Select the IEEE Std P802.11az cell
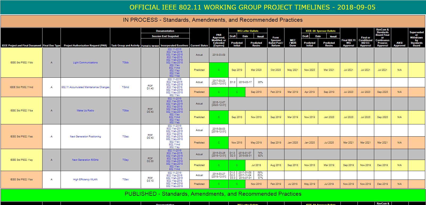The image size is (426, 205). (x=22, y=137)
